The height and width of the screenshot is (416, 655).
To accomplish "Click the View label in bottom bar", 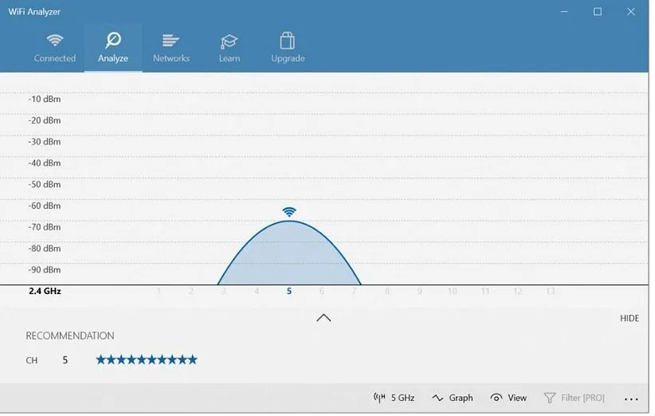I will (x=517, y=398).
